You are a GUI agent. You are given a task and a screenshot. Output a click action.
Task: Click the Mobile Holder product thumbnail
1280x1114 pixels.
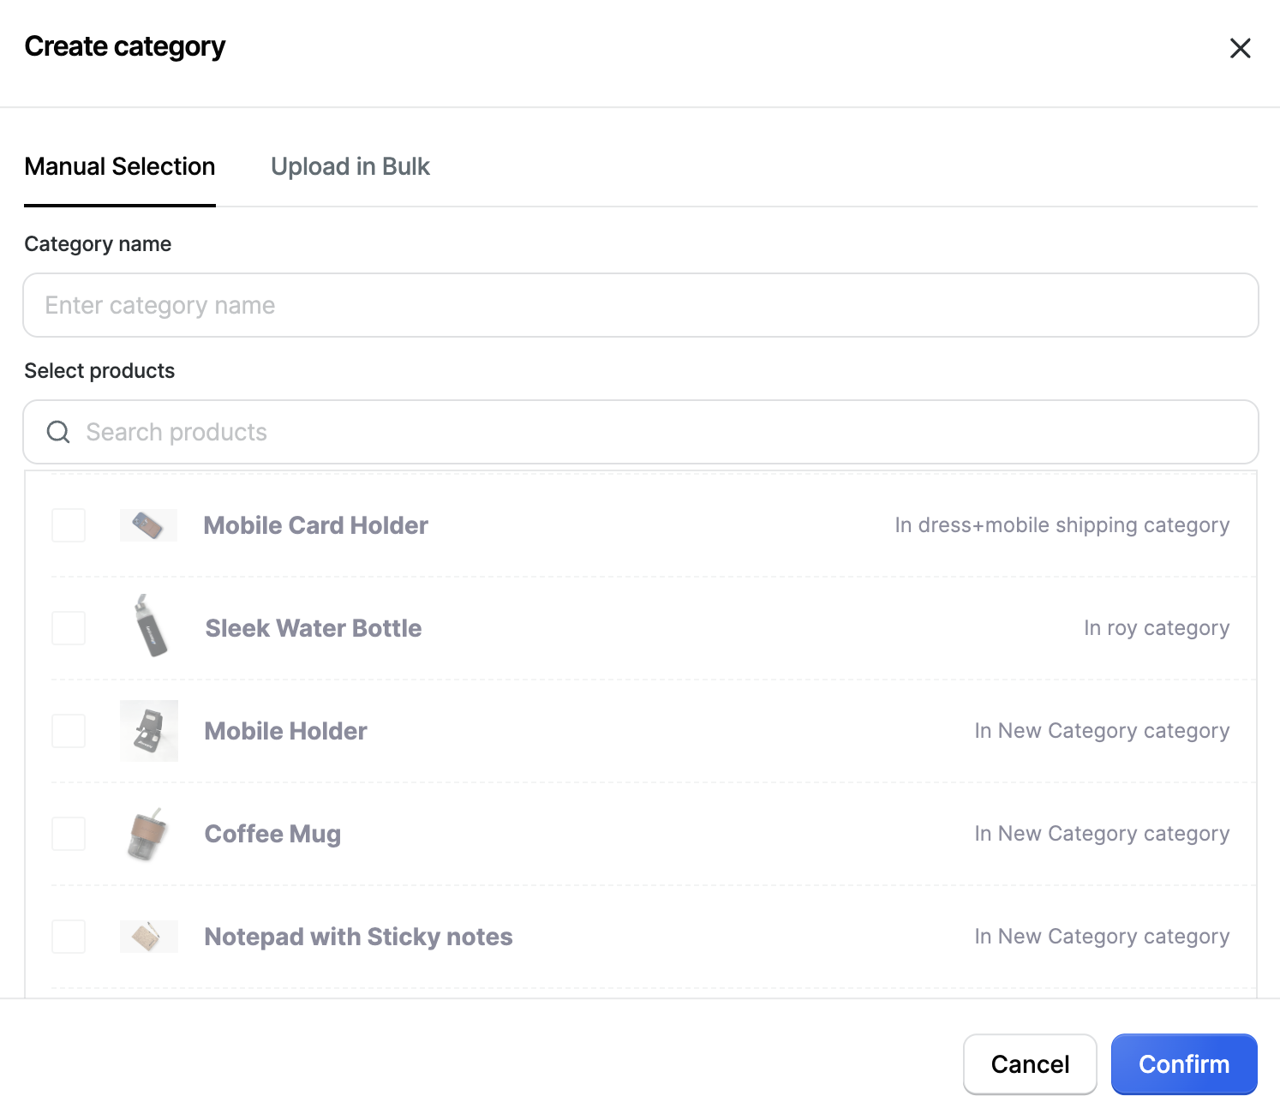pyautogui.click(x=147, y=730)
